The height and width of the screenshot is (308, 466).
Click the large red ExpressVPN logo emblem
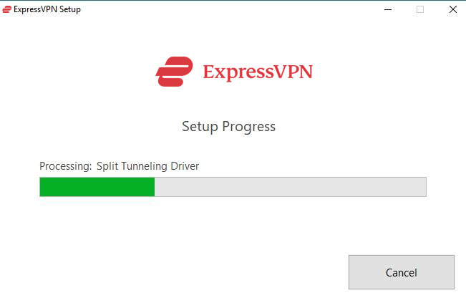(x=174, y=72)
